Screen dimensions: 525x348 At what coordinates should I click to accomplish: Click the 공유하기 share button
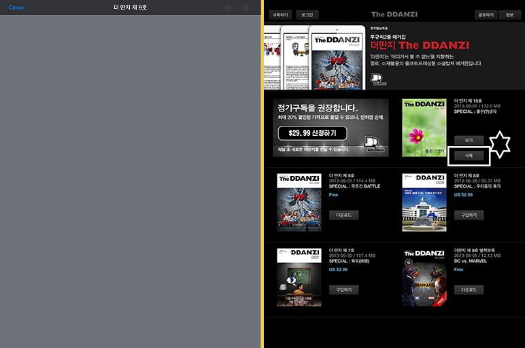486,15
